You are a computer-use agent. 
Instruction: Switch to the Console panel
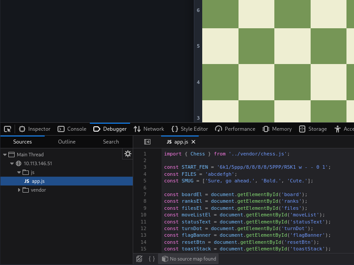[72, 129]
